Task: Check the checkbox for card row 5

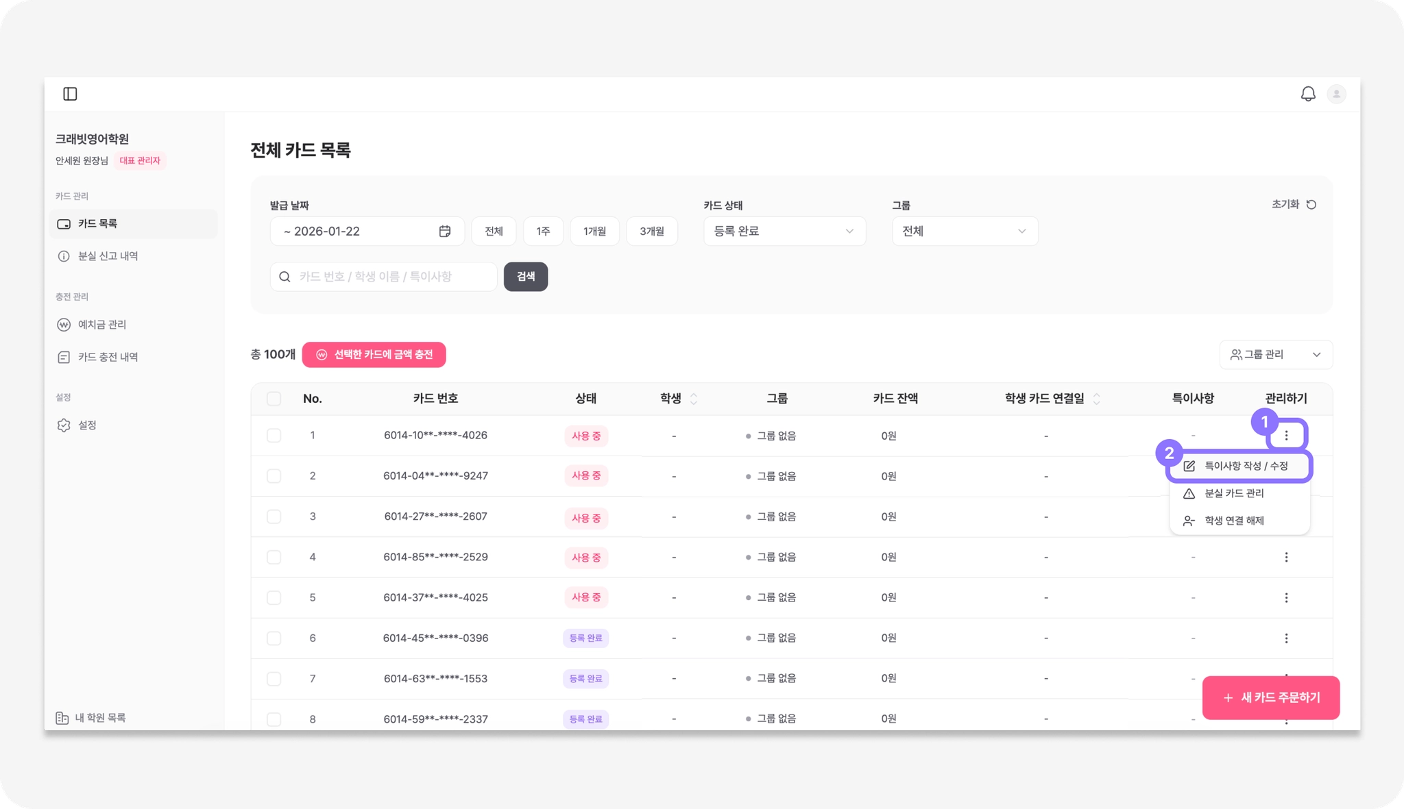Action: point(274,598)
